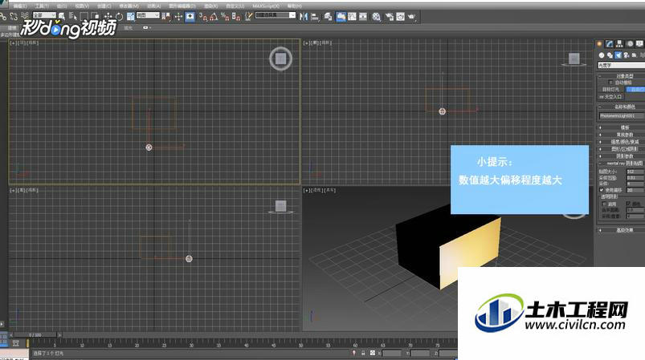Click the Mirror tool icon
This screenshot has width=645, height=360.
coord(304,16)
